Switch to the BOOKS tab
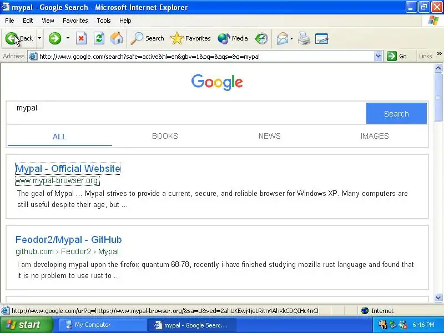Image resolution: width=444 pixels, height=333 pixels. [x=165, y=136]
